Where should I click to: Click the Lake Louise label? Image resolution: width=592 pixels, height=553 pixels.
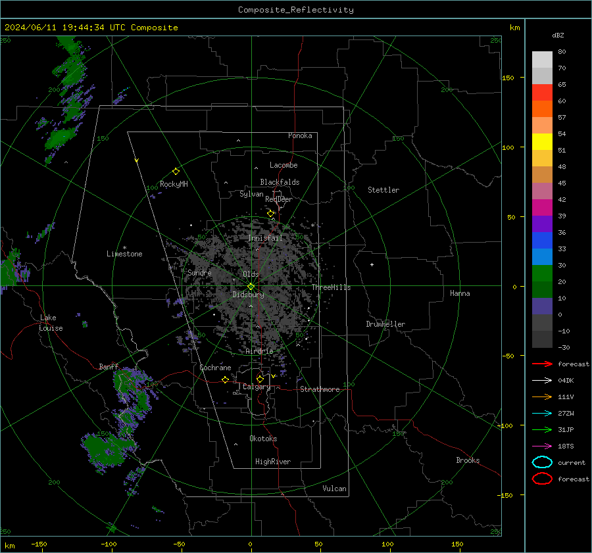click(x=51, y=323)
